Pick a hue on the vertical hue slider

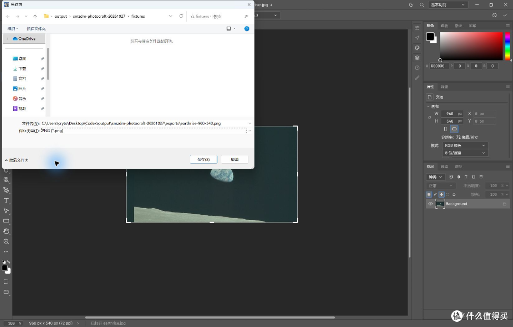point(507,46)
